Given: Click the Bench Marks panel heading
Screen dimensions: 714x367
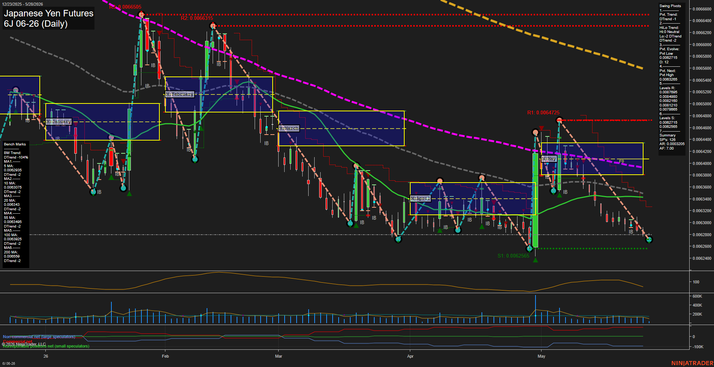Looking at the screenshot, I should pyautogui.click(x=15, y=144).
